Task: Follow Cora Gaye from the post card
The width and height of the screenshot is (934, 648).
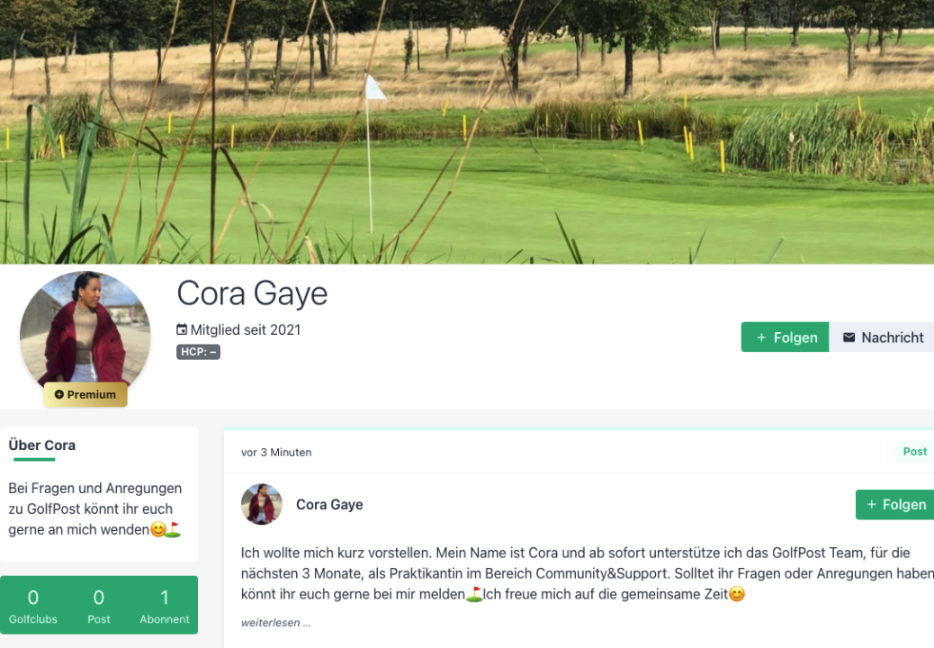Action: (894, 505)
